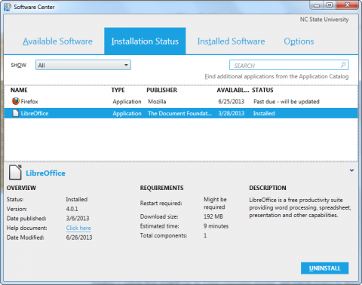Click the 3/28/2013 available date cell
Viewport: 362px width, 285px height.
(x=232, y=113)
